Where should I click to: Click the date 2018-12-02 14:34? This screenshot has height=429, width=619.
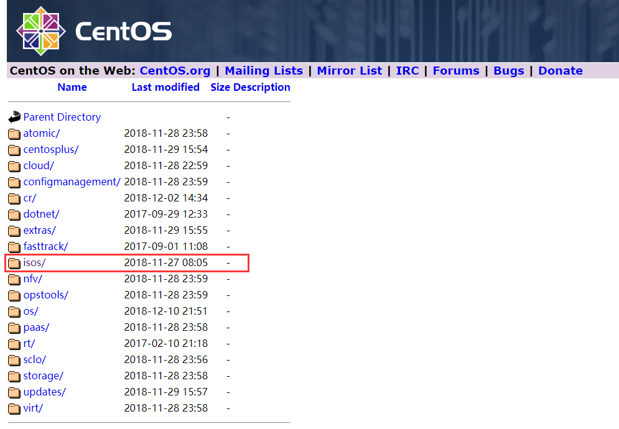click(166, 198)
